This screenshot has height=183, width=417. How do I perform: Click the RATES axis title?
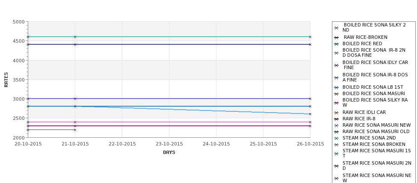pos(6,80)
